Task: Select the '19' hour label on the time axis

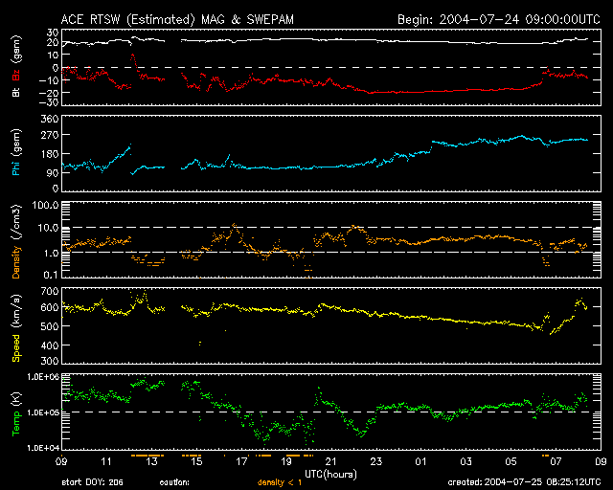Action: [x=286, y=461]
